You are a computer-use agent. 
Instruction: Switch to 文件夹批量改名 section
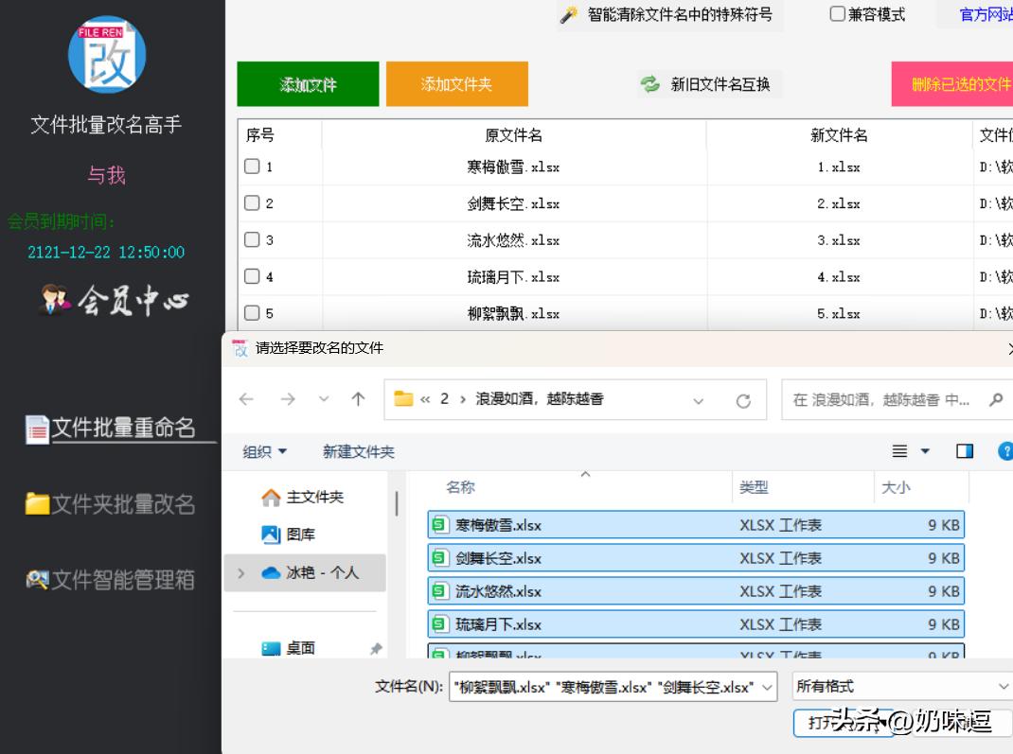tap(111, 504)
